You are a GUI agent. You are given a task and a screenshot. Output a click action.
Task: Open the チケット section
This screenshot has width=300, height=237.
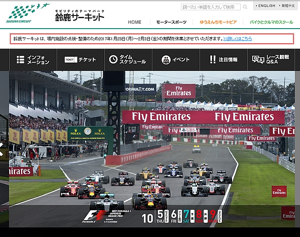point(80,60)
